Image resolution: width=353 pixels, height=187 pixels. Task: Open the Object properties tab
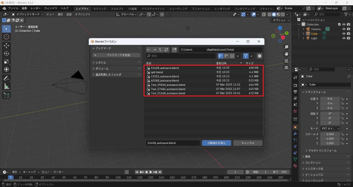pos(295,127)
